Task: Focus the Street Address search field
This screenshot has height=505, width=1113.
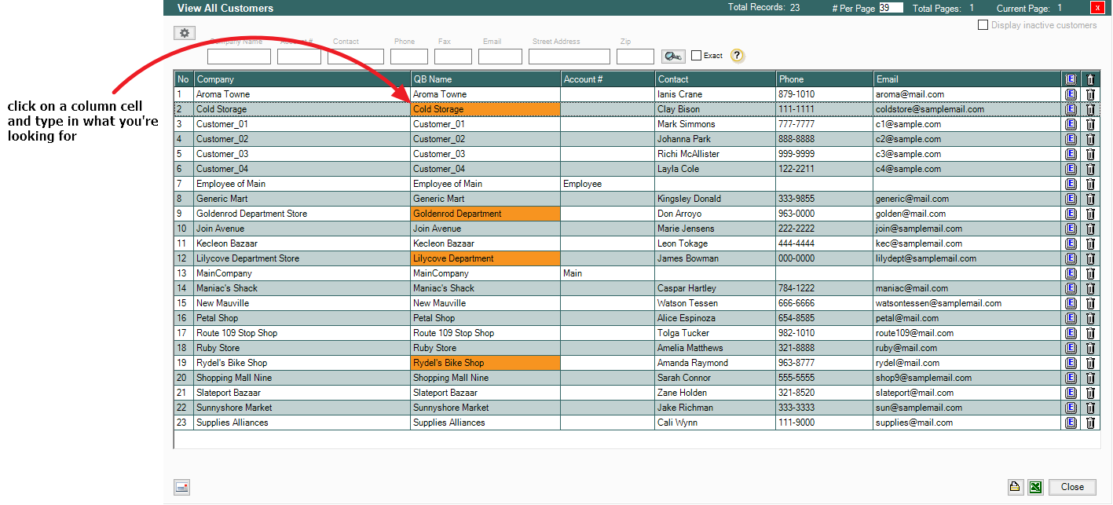Action: (569, 57)
